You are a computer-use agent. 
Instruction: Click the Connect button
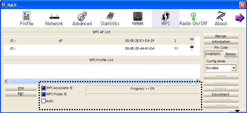pyautogui.click(x=221, y=83)
